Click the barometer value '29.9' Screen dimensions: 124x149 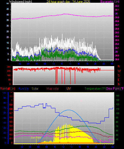pos(117,17)
